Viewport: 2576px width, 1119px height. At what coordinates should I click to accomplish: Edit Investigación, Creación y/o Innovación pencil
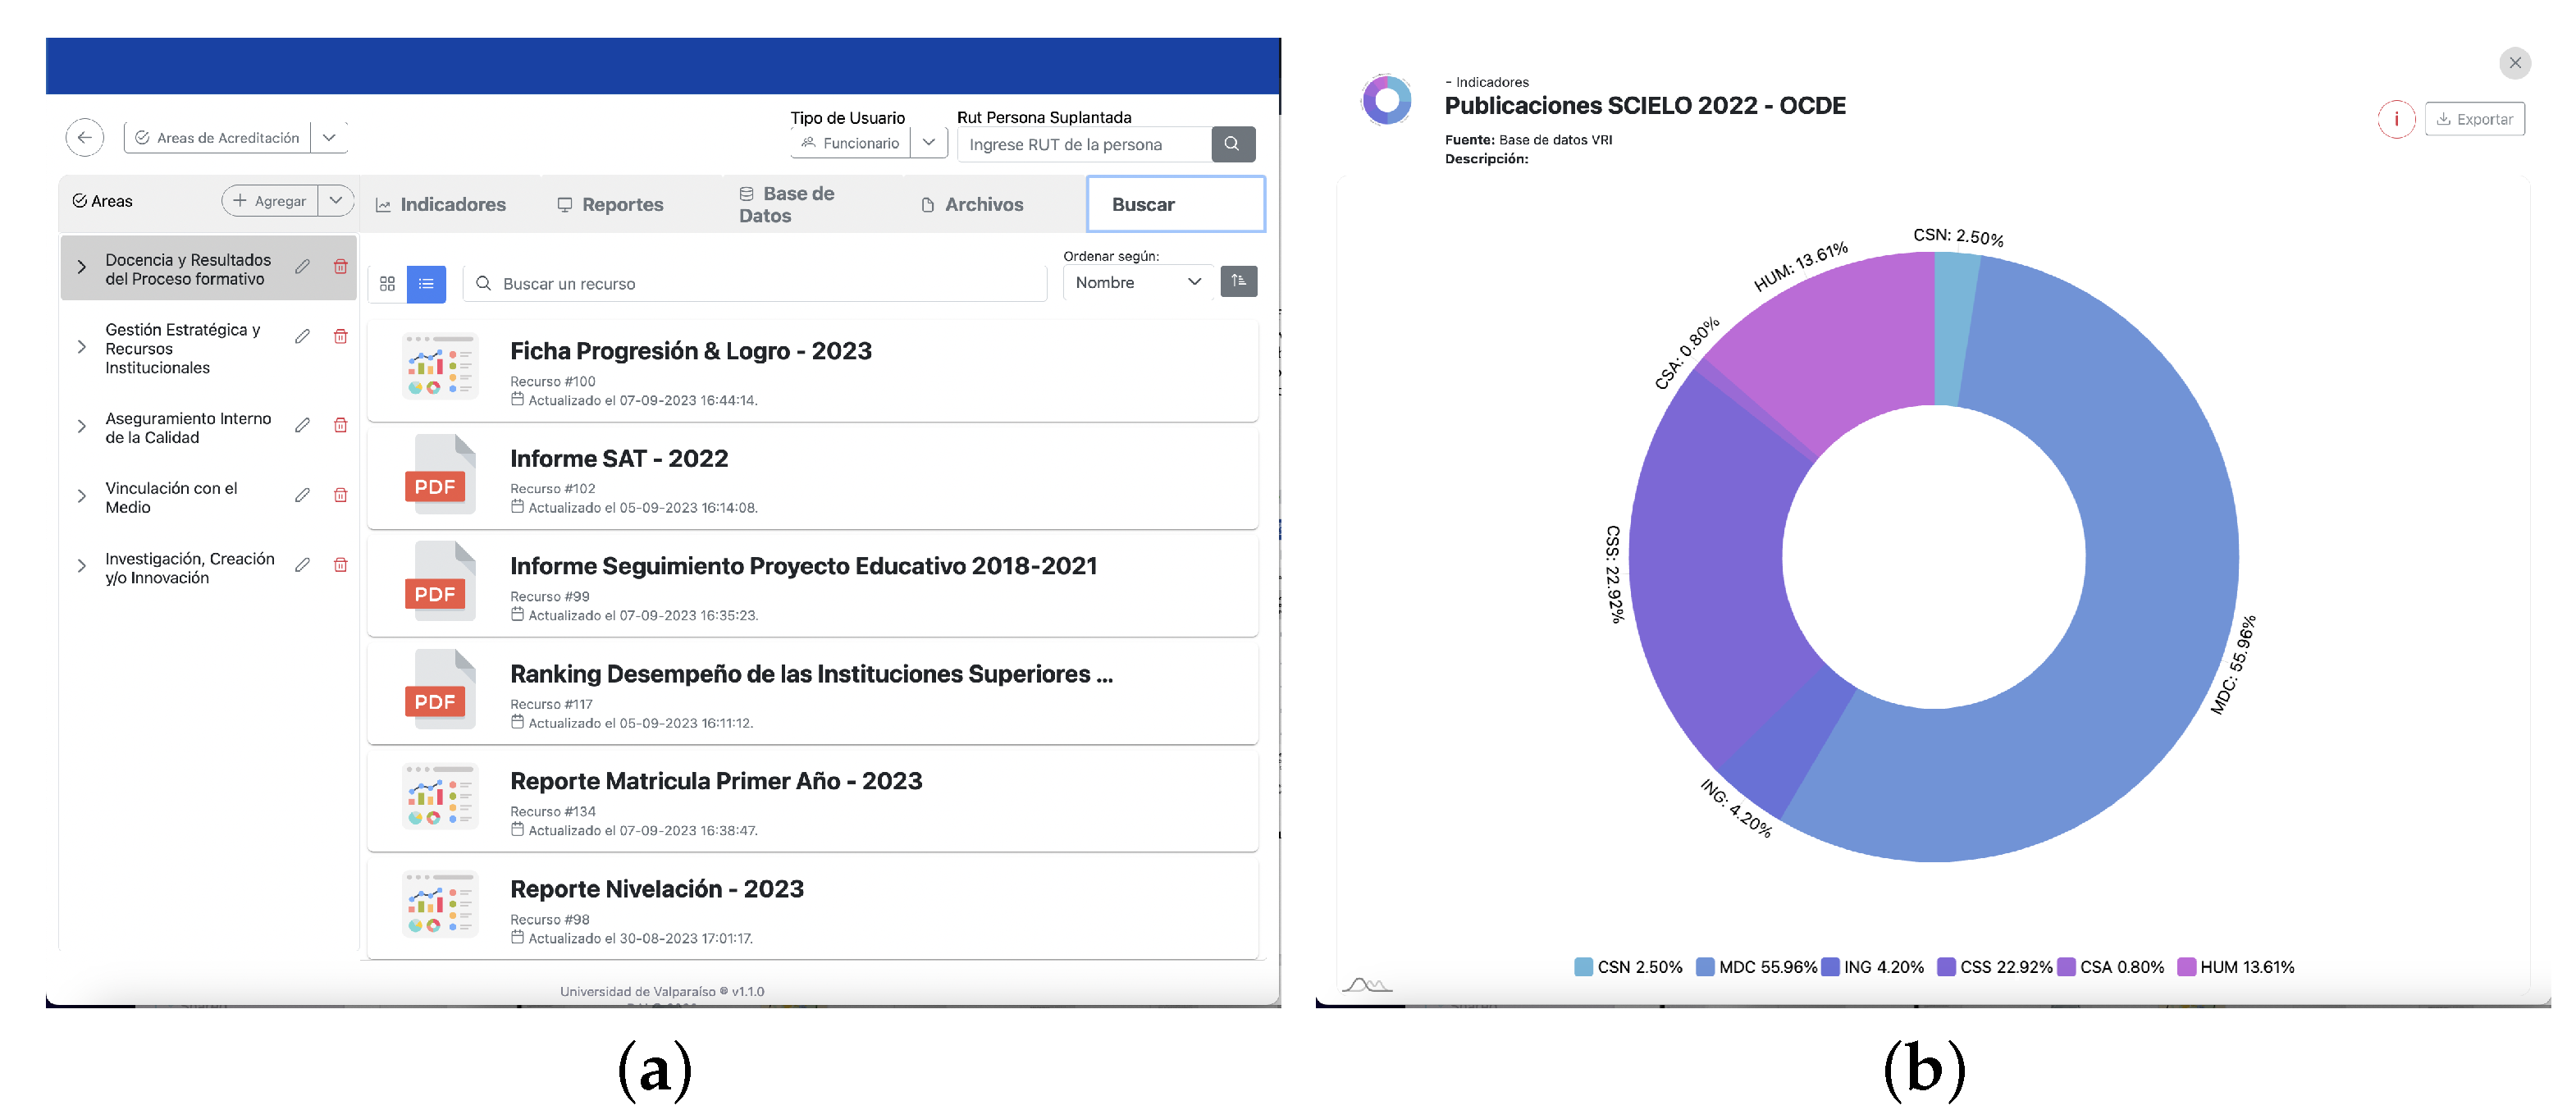coord(302,566)
